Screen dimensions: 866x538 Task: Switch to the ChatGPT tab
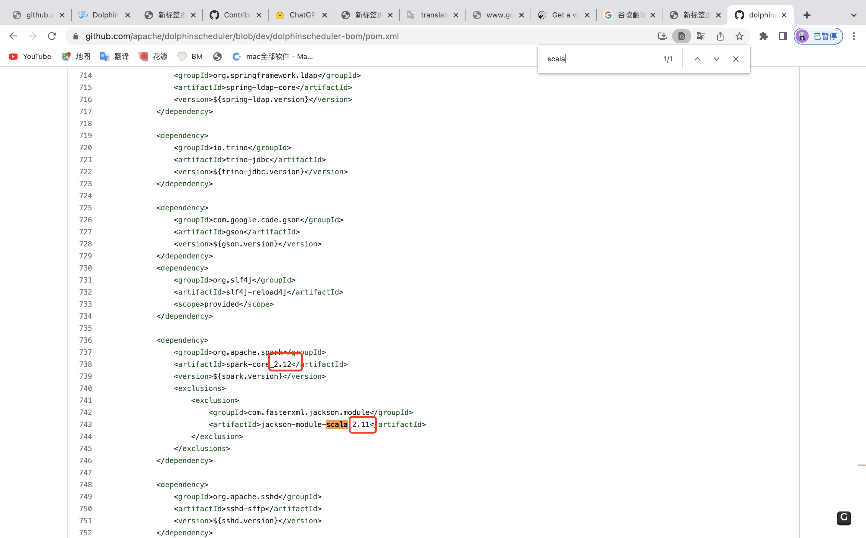coord(301,15)
